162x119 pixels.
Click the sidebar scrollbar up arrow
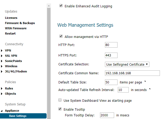tap(49, 5)
